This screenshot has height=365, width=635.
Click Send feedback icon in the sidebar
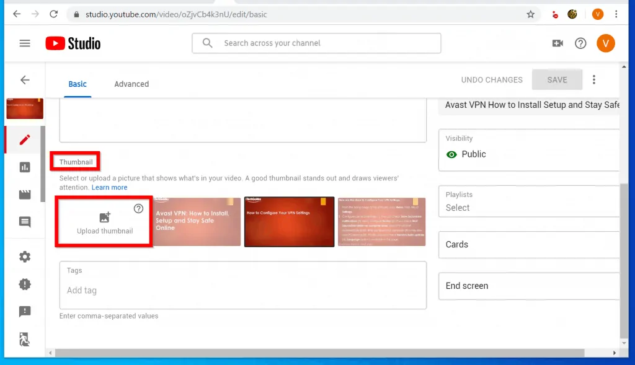click(x=25, y=312)
